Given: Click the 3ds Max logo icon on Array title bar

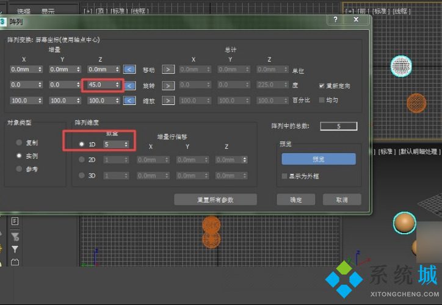Looking at the screenshot, I should pos(2,22).
